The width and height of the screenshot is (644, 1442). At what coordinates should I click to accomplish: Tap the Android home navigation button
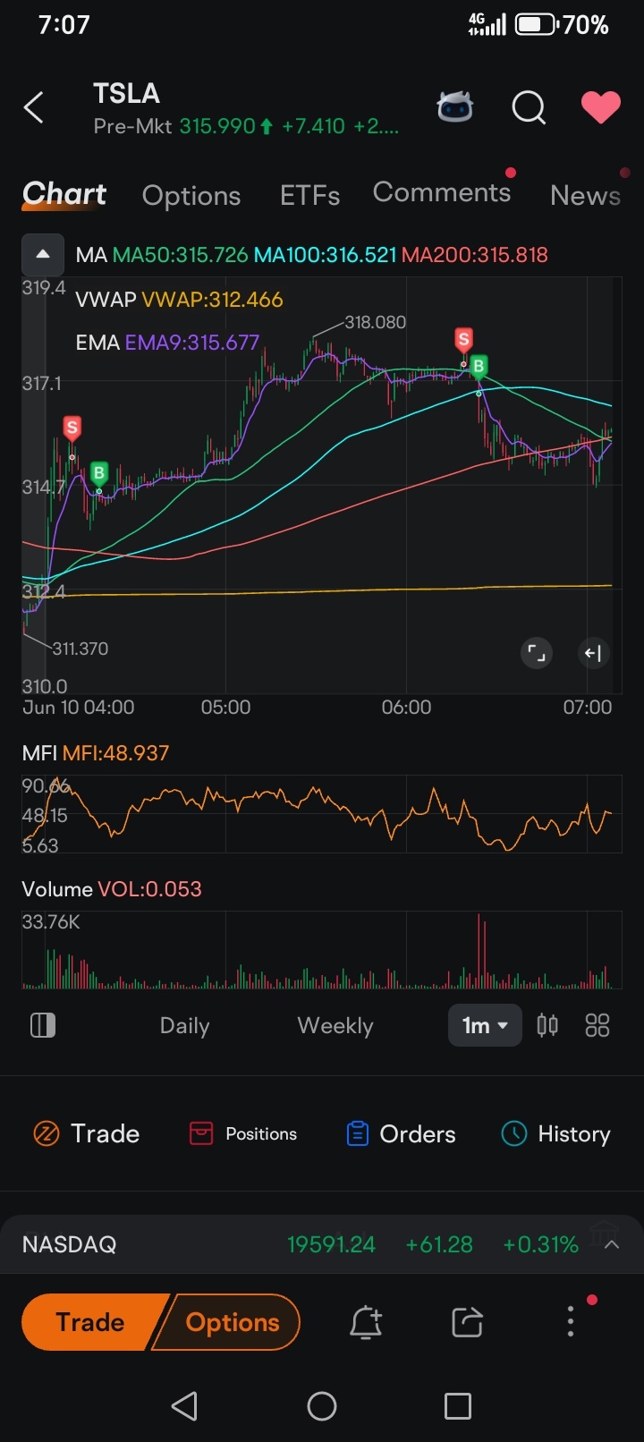(322, 1406)
